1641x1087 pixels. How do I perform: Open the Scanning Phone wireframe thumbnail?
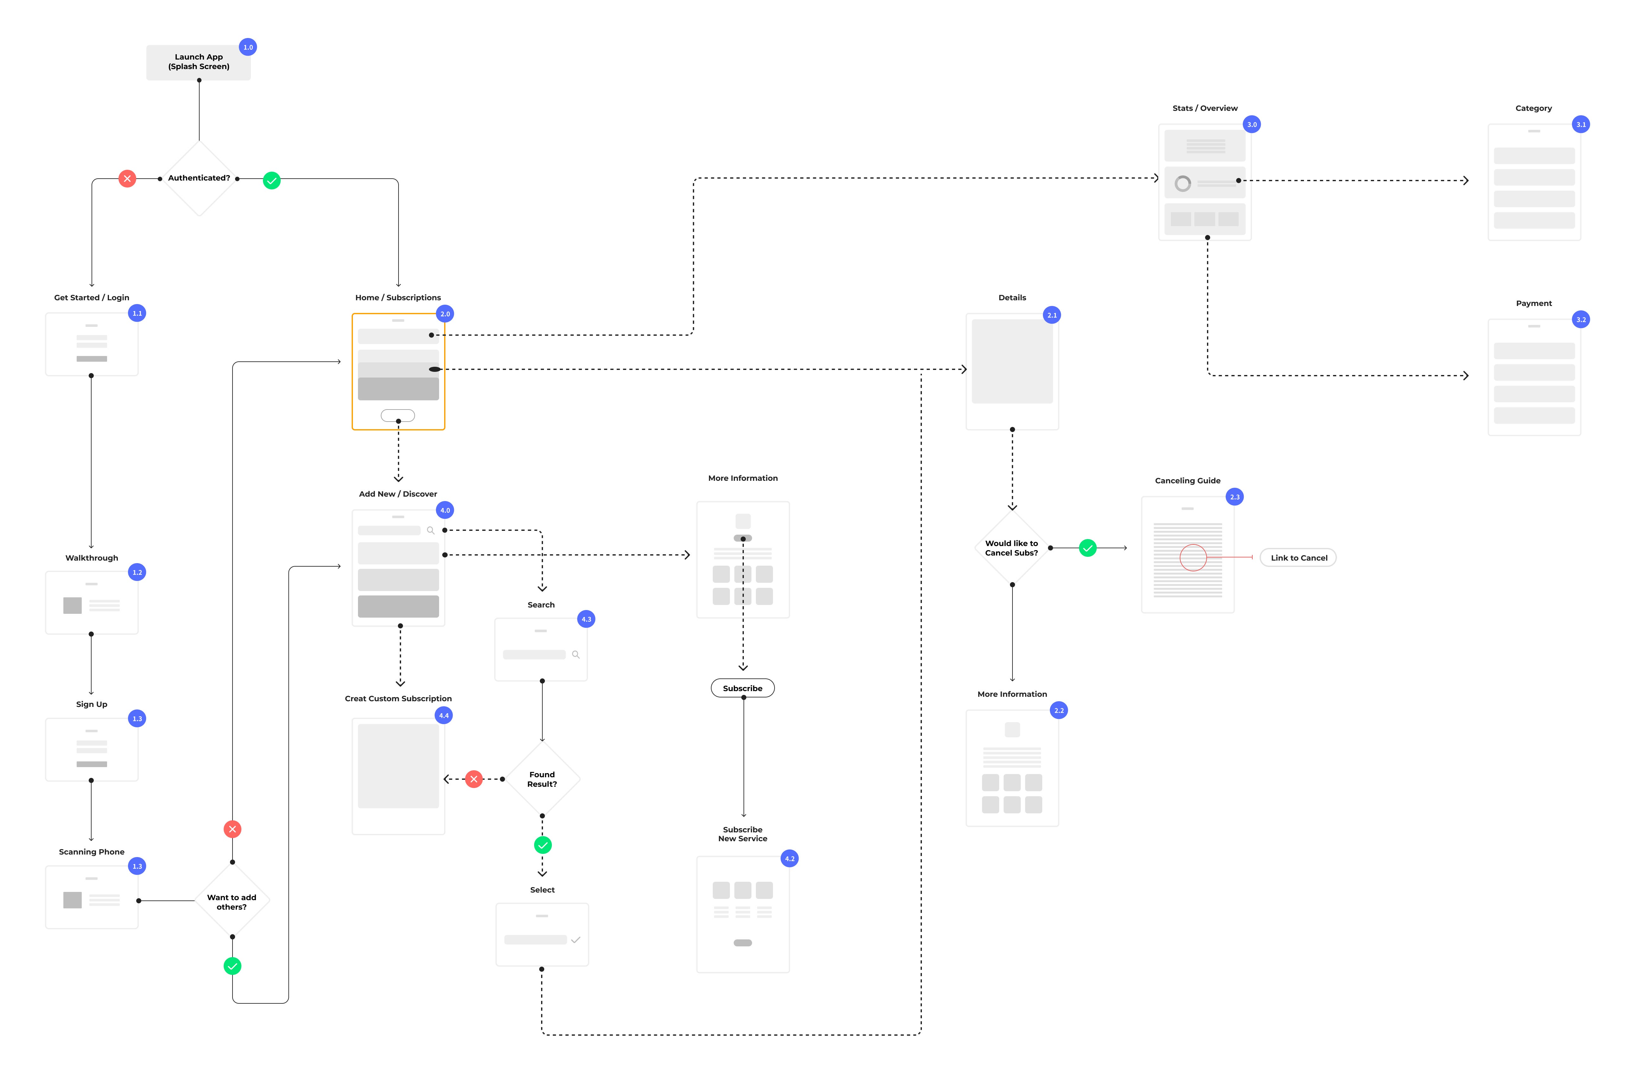(92, 897)
